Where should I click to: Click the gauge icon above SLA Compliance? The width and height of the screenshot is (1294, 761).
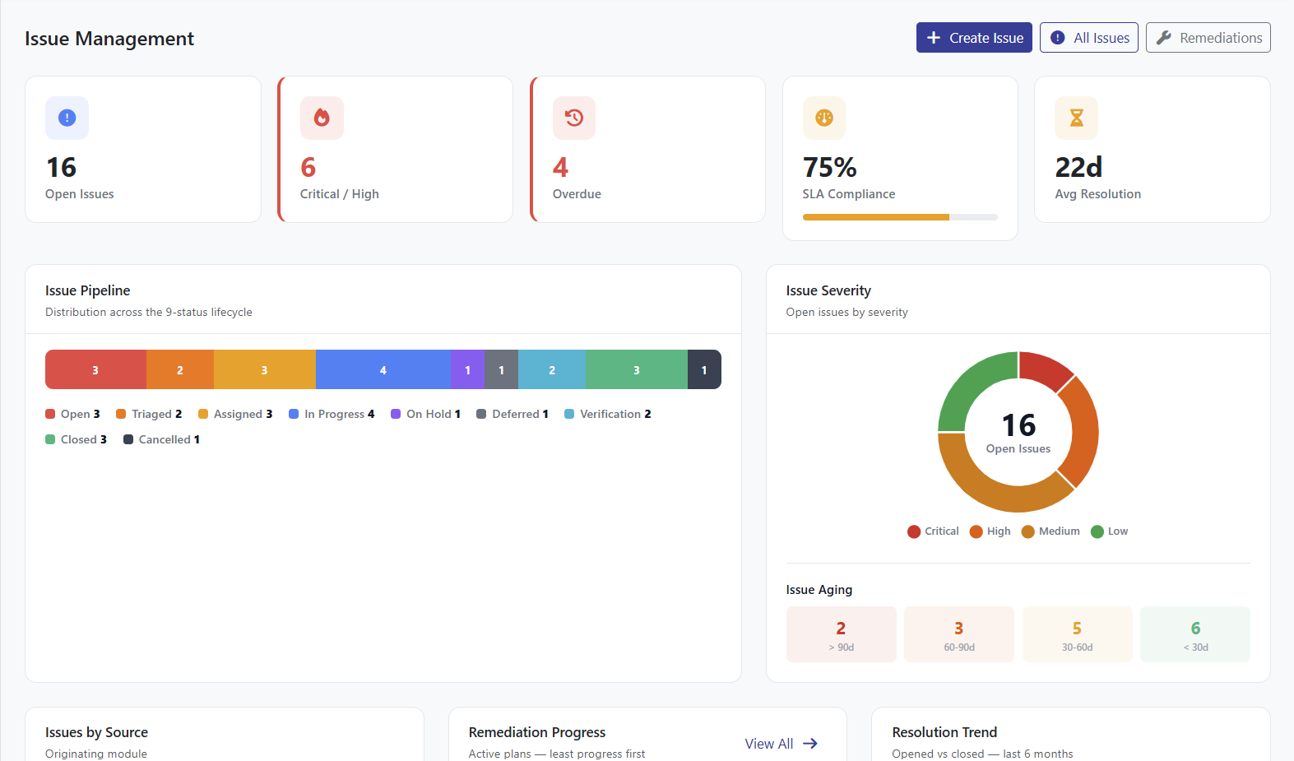click(x=824, y=118)
